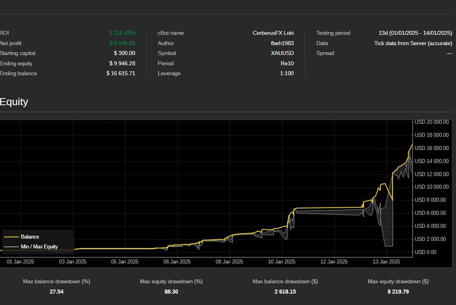Select the ROI percentage value 3 215.43%
Screen dimensions: 456x305
[x=122, y=33]
